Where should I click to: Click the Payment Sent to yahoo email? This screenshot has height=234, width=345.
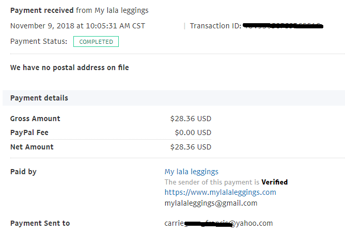click(x=218, y=223)
